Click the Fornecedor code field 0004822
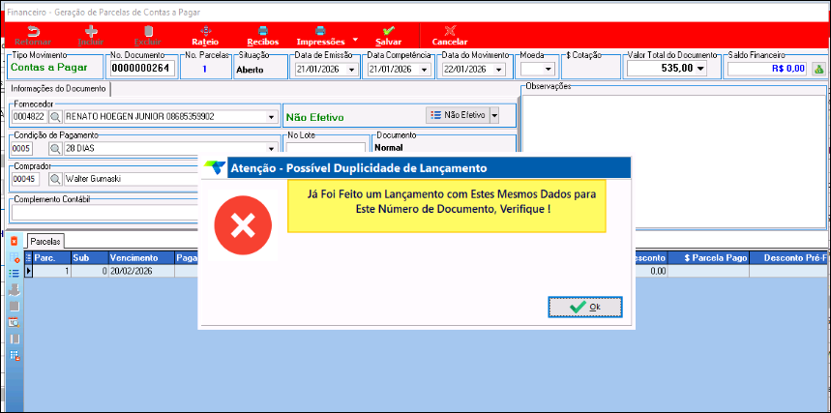The width and height of the screenshot is (831, 413). click(29, 117)
